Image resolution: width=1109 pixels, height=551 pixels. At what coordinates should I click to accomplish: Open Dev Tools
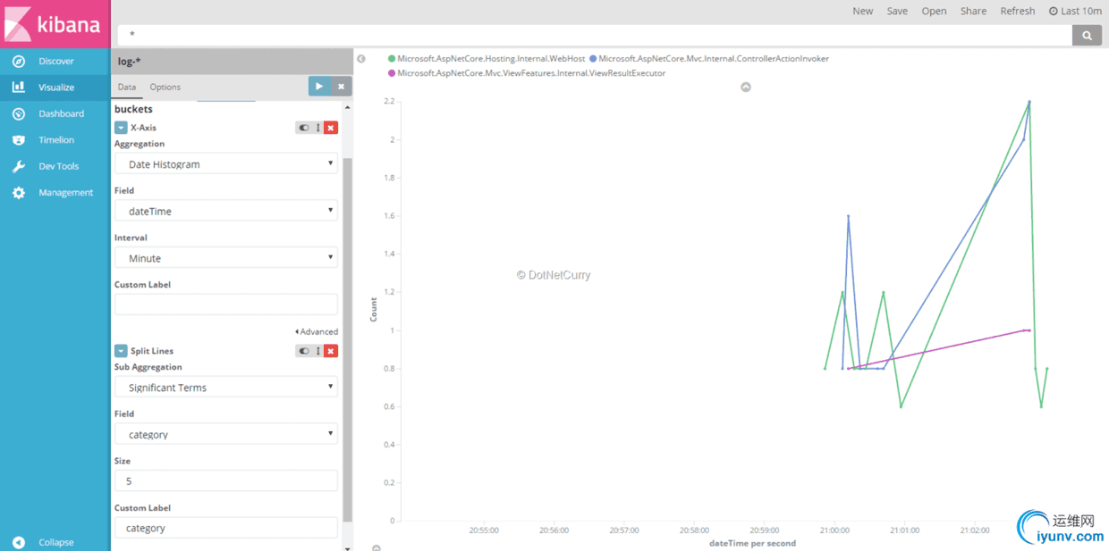pos(55,166)
